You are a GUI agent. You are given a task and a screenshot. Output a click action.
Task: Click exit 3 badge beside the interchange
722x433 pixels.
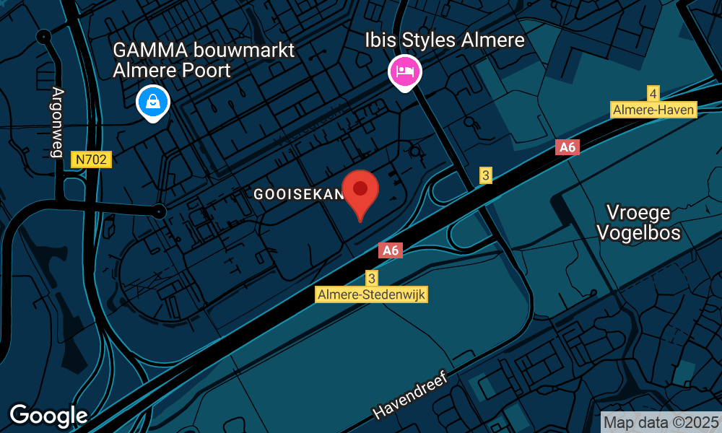pos(485,175)
